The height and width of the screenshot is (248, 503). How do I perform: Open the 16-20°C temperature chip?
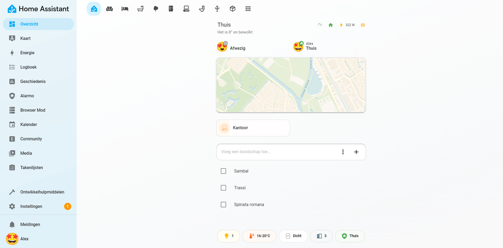click(x=259, y=236)
